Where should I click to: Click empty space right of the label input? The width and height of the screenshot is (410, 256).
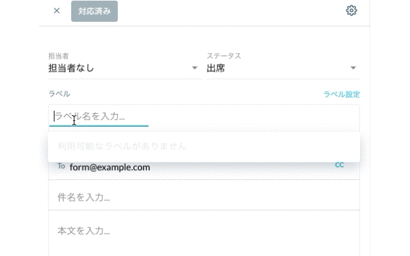[256, 117]
